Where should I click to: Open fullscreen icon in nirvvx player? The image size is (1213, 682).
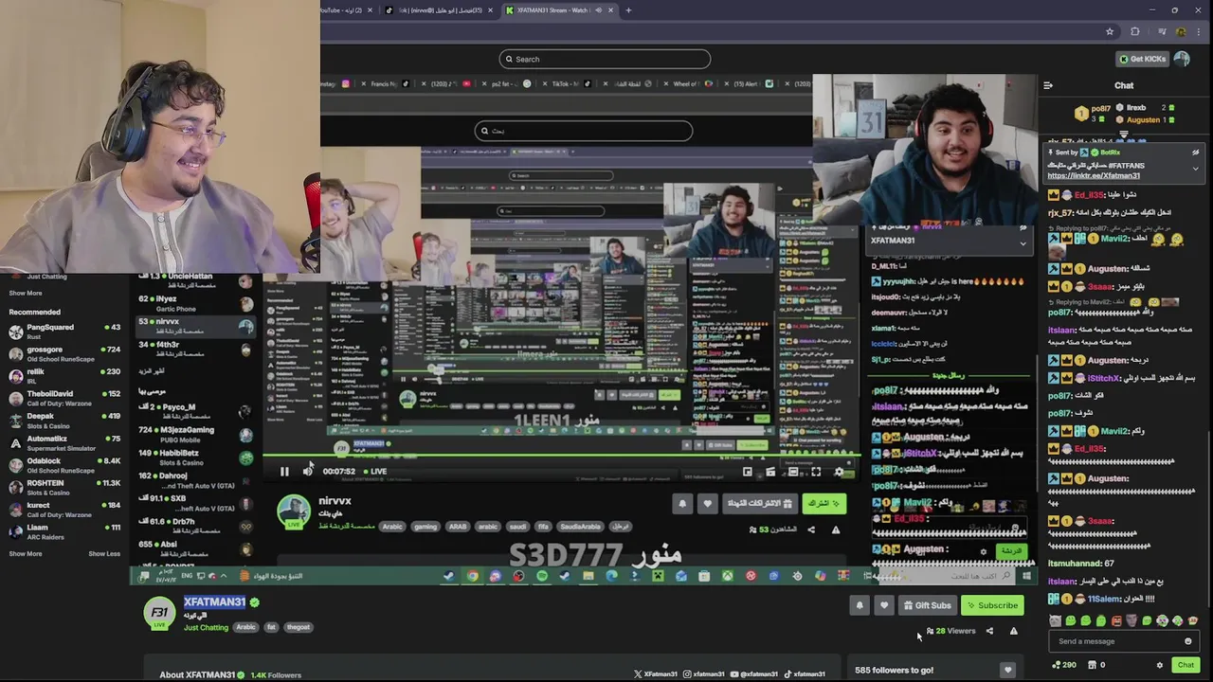click(816, 471)
